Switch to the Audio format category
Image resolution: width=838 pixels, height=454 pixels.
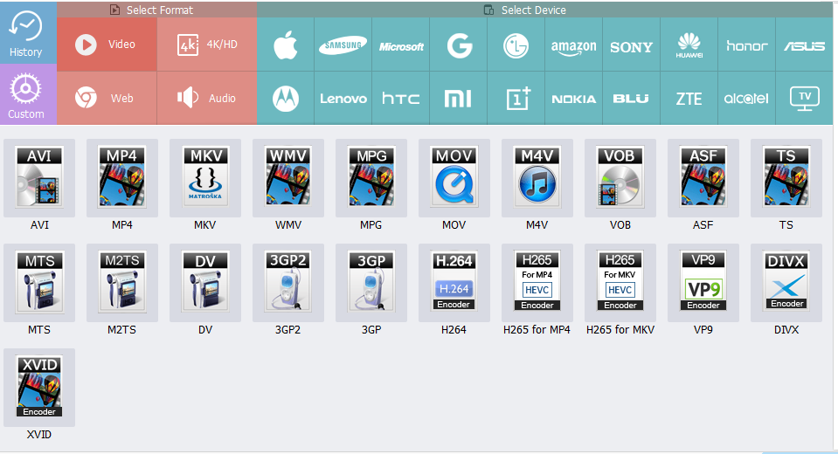point(207,99)
